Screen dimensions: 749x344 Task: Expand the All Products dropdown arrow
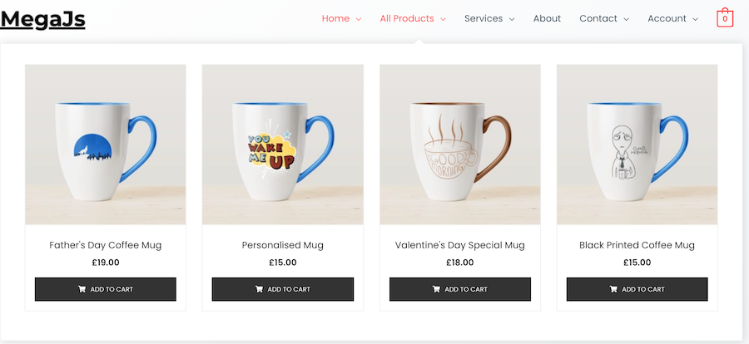(x=443, y=19)
